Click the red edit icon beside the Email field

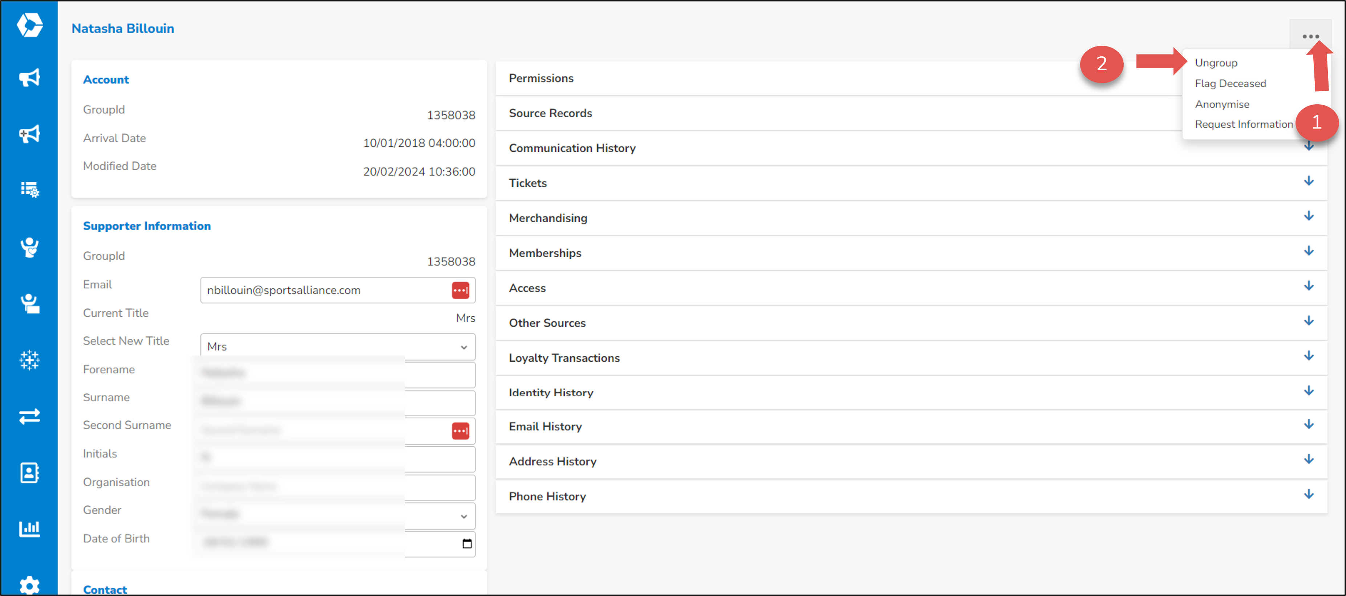460,290
